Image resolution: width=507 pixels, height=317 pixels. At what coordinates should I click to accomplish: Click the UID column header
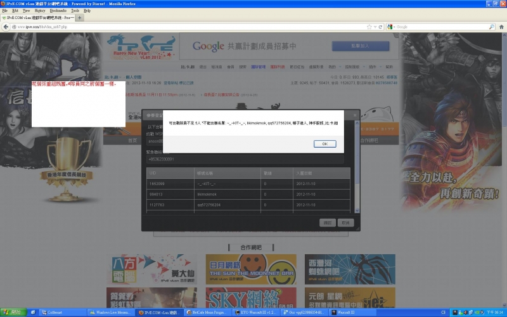point(170,173)
